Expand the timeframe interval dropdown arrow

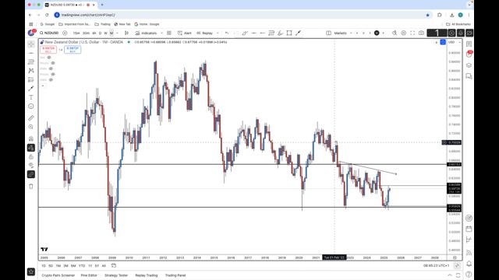tap(117, 33)
